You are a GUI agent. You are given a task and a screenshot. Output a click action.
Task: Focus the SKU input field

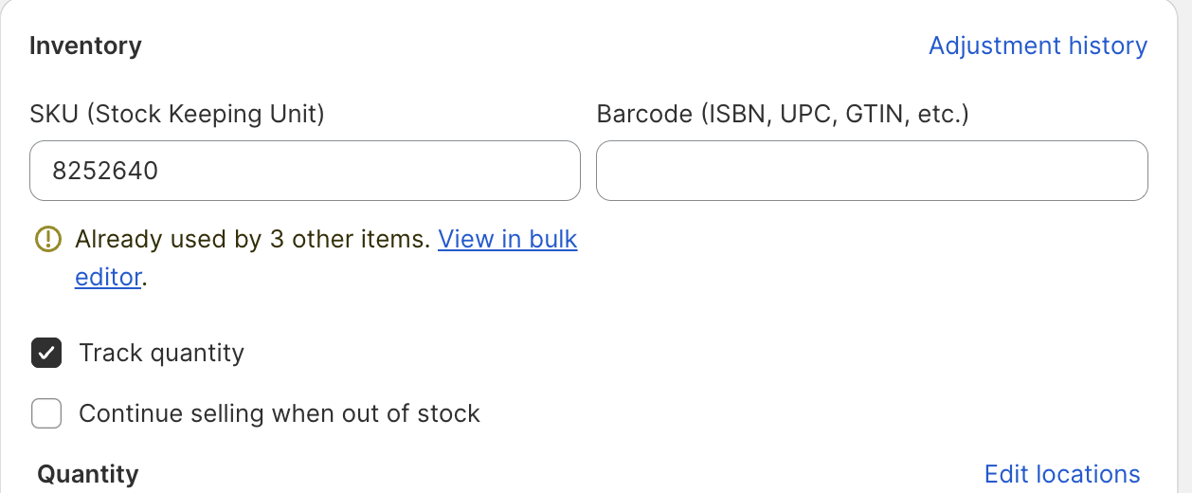tap(305, 171)
